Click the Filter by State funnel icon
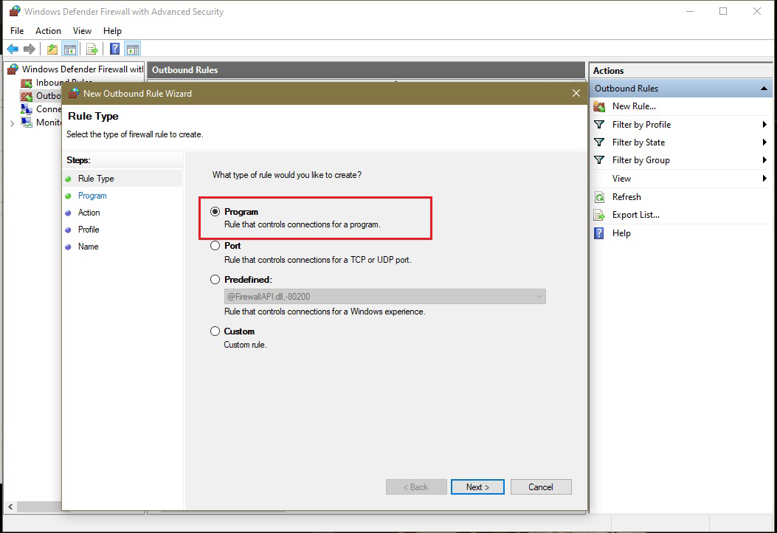 (x=599, y=142)
